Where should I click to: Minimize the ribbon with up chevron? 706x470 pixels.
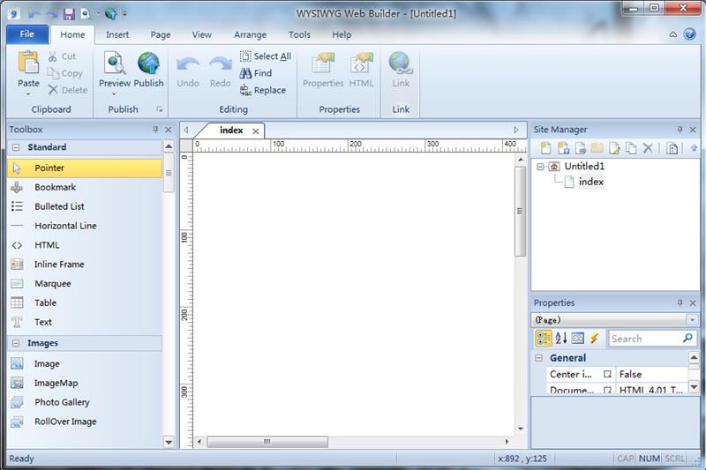click(672, 34)
